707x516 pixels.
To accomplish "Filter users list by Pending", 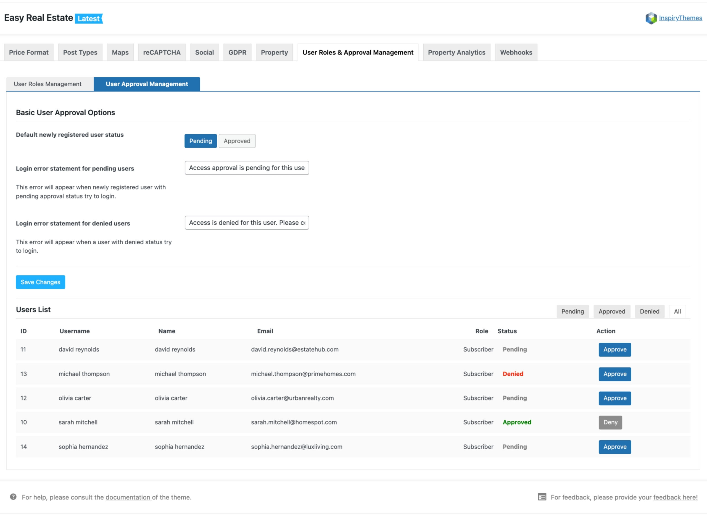I will (573, 311).
